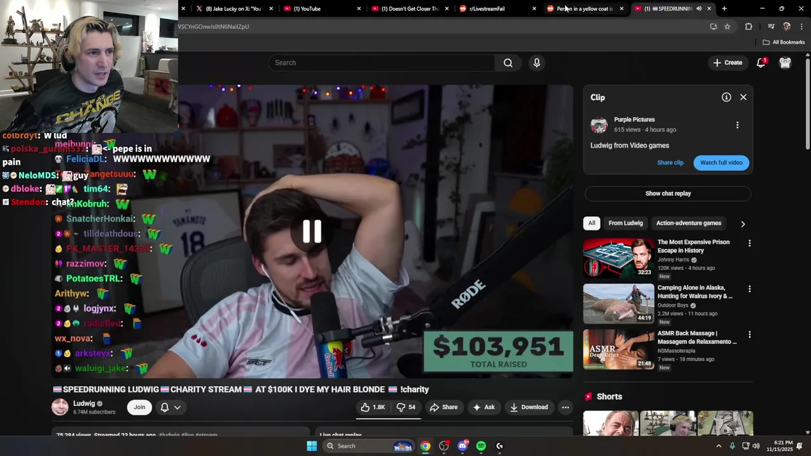Open YouTube notifications bell

[761, 63]
